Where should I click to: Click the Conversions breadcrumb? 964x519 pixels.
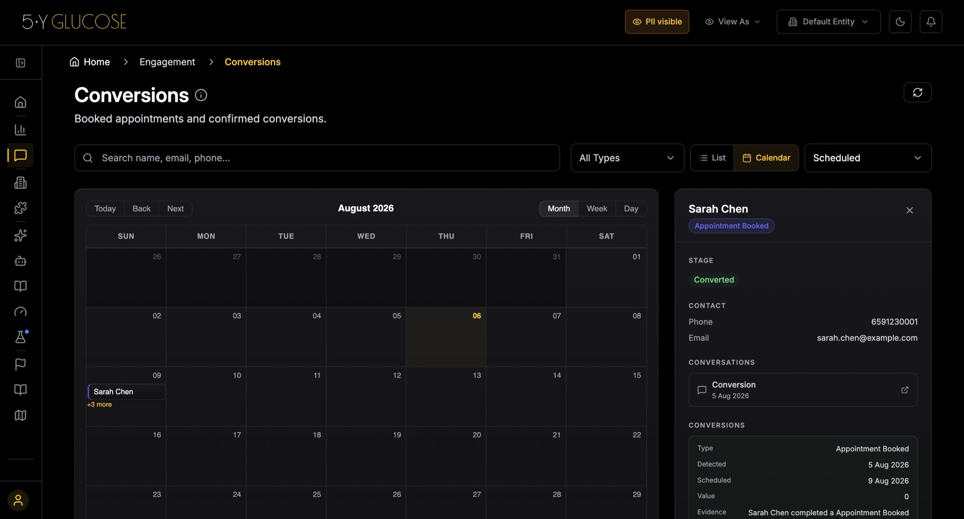click(253, 62)
